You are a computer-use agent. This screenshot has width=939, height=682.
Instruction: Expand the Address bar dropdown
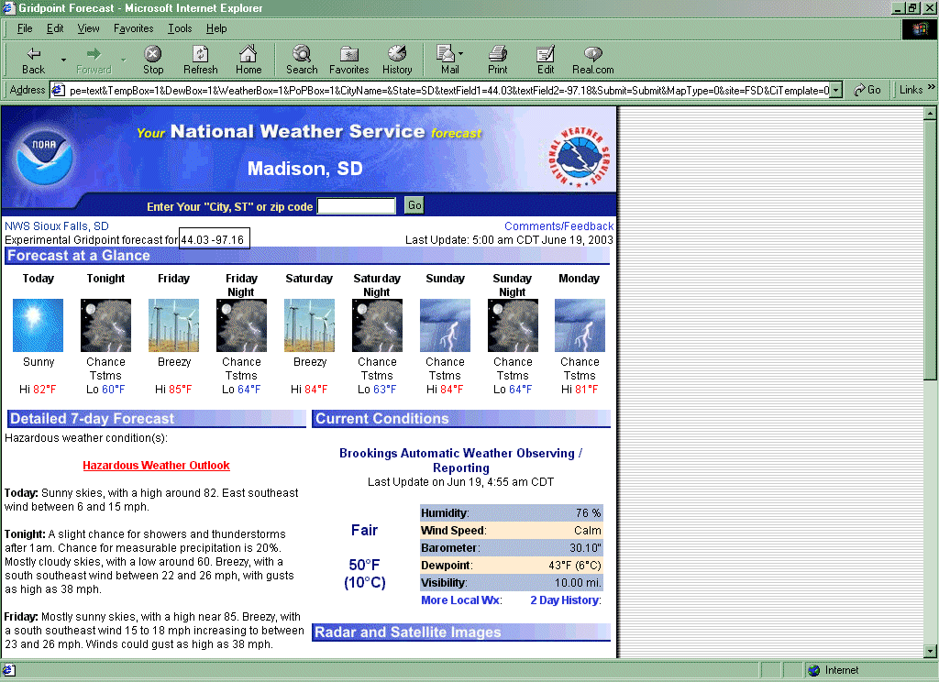tap(836, 91)
